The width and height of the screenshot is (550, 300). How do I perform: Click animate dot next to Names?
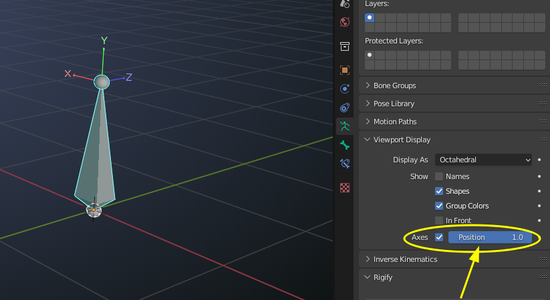point(539,176)
